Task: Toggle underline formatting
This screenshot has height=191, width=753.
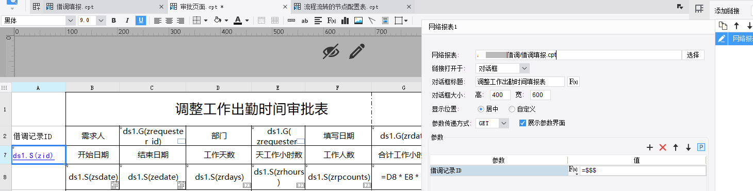Action: (x=140, y=21)
